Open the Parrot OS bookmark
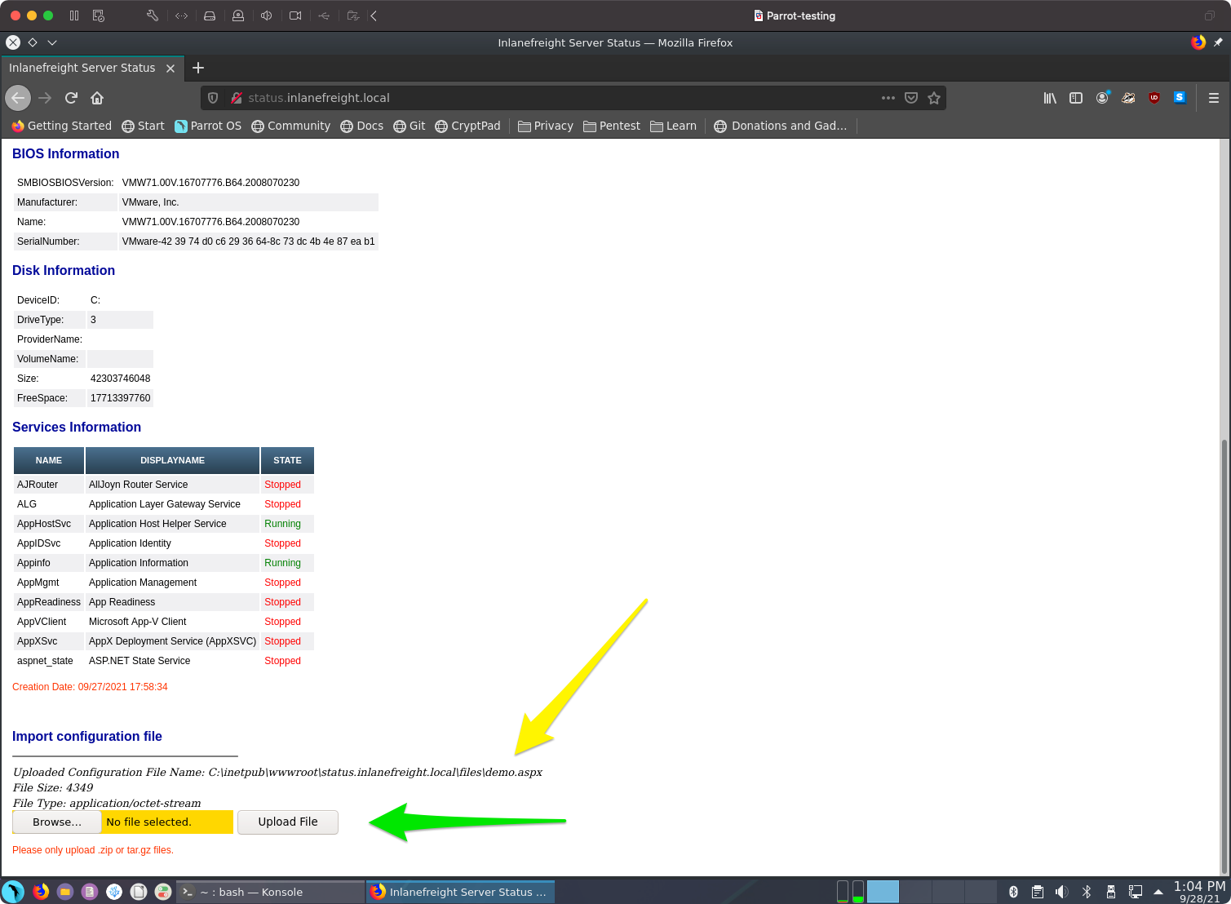This screenshot has width=1231, height=904. 208,126
